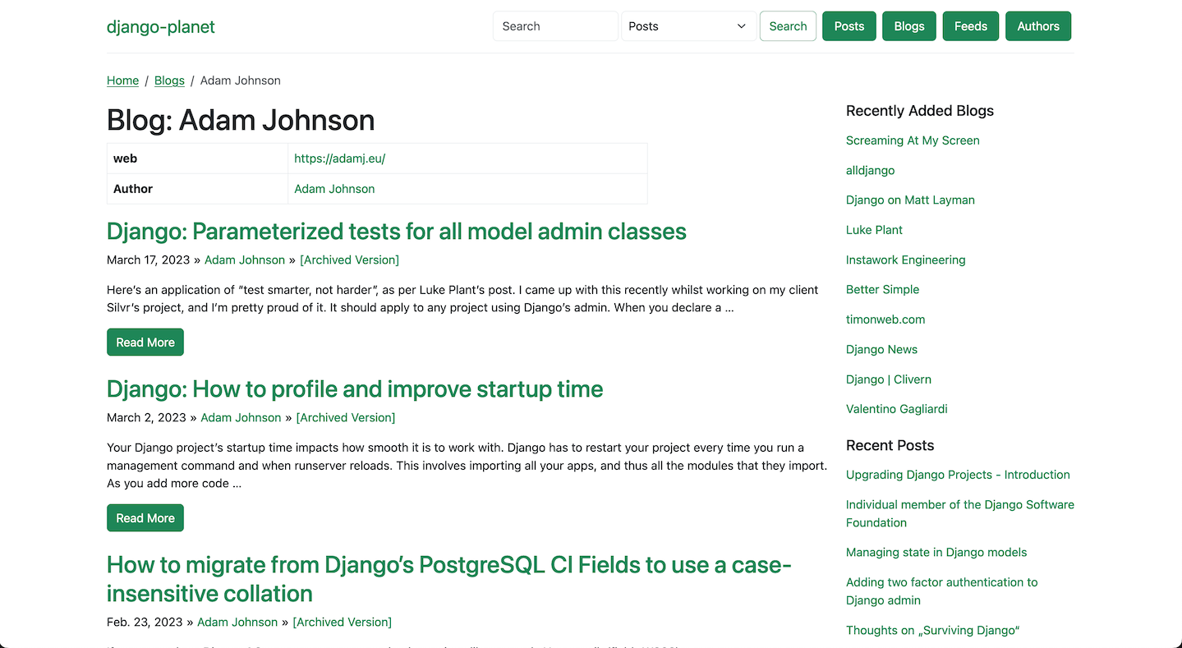The image size is (1182, 648).
Task: Open Individual member of Django Software Foundation post
Action: pyautogui.click(x=960, y=513)
